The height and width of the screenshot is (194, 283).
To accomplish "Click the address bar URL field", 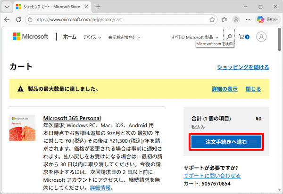I will tap(118, 20).
